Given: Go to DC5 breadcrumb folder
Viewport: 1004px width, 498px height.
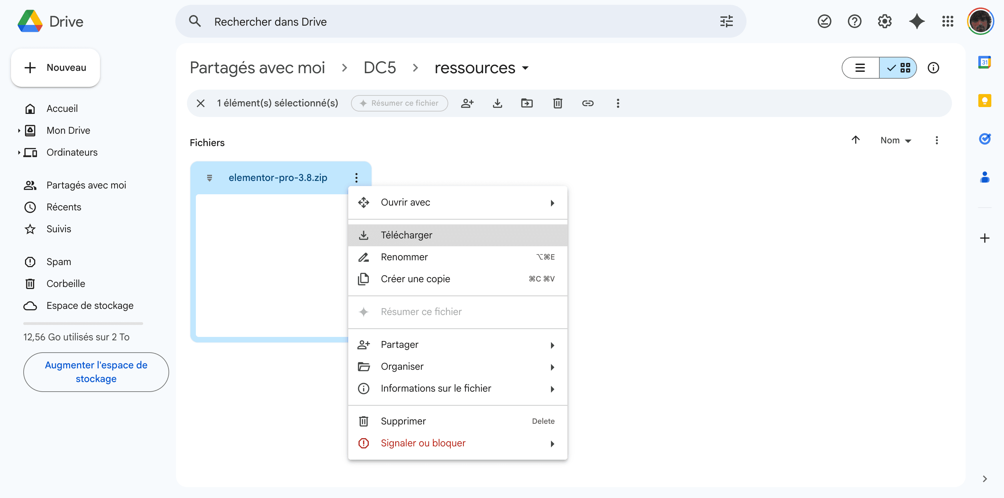Looking at the screenshot, I should [380, 68].
